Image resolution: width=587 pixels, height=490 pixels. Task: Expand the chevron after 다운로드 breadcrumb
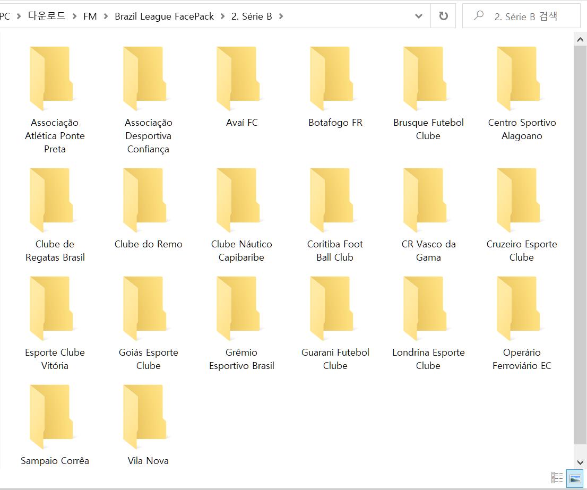pyautogui.click(x=74, y=16)
